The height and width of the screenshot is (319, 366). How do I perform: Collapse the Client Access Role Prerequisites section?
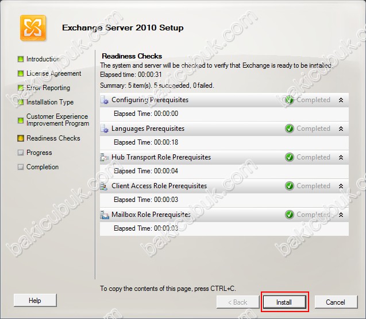coord(341,186)
